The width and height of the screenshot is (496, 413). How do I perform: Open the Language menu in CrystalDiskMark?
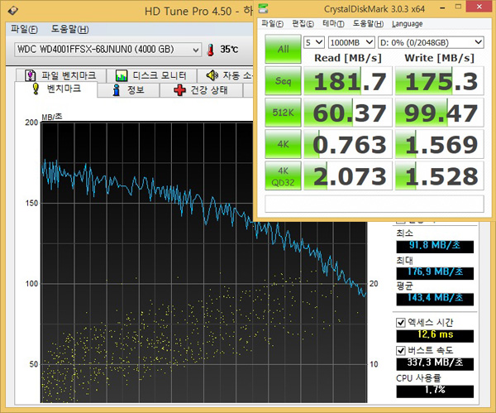407,24
